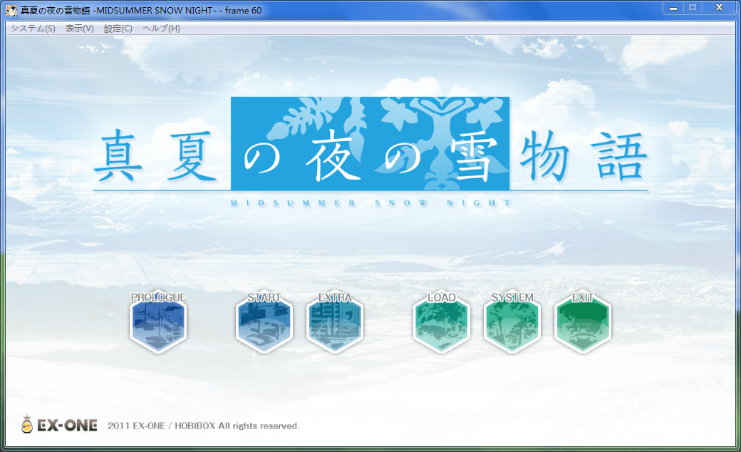Click the EX-ONE crown logo

pos(28,425)
